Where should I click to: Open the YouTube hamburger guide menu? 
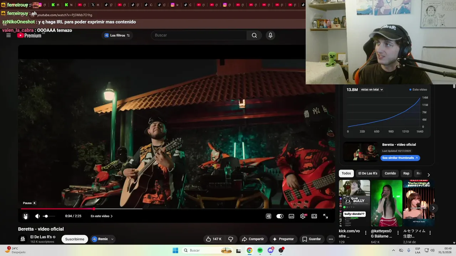tap(9, 35)
